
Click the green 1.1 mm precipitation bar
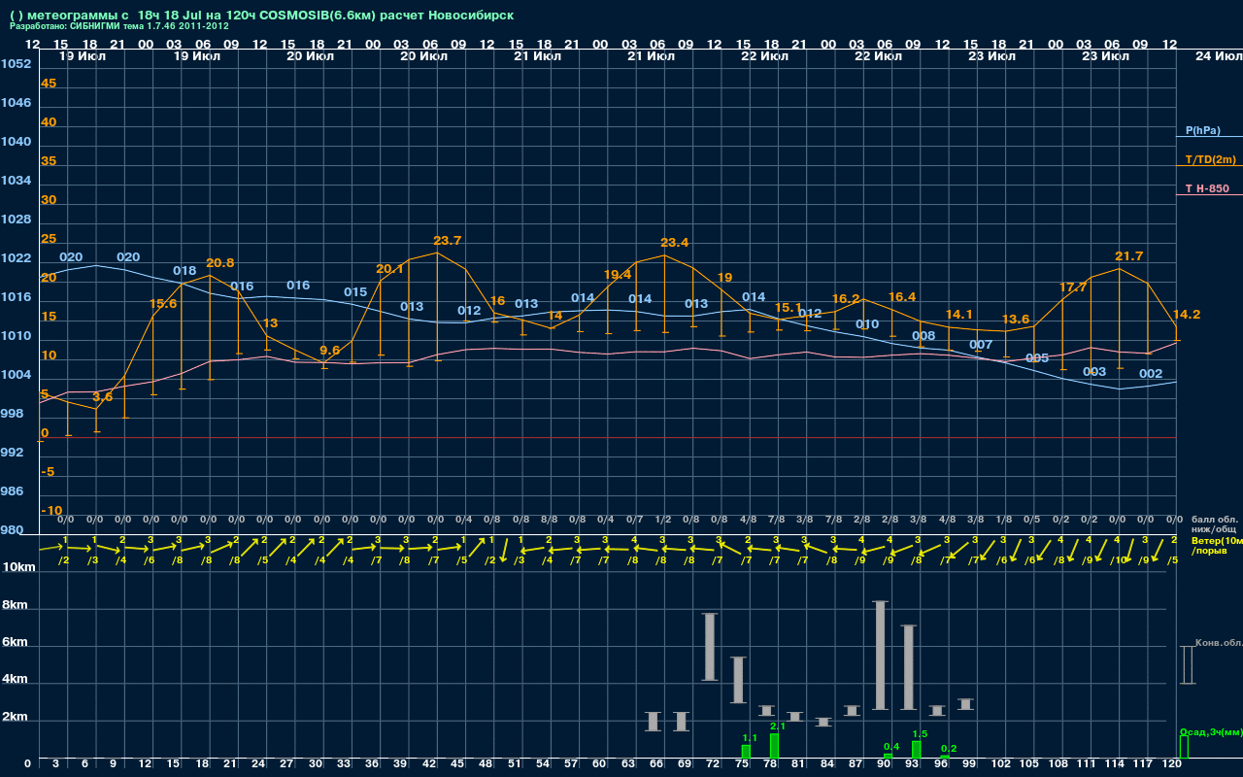[746, 752]
